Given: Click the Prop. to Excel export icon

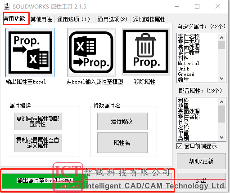Looking at the screenshot, I should [x=30, y=53].
